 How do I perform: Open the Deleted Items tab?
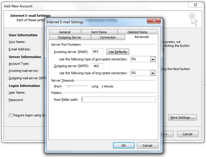pos(138,32)
